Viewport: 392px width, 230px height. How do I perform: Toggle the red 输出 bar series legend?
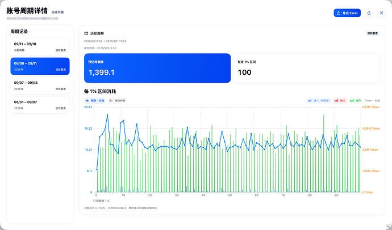pyautogui.click(x=340, y=101)
